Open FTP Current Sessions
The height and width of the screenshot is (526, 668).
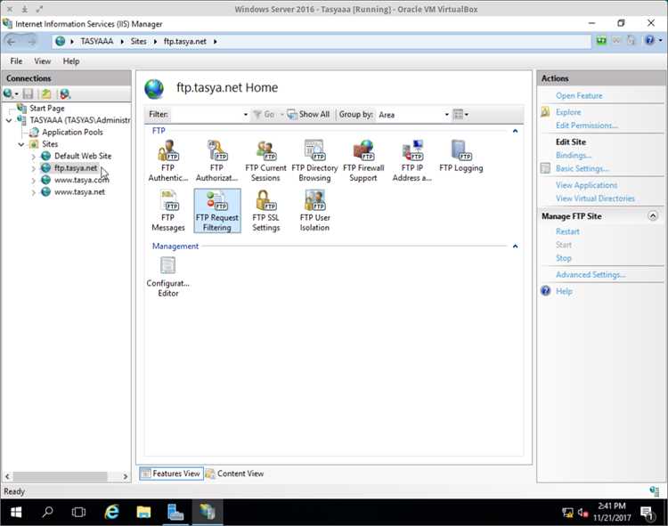coord(265,161)
